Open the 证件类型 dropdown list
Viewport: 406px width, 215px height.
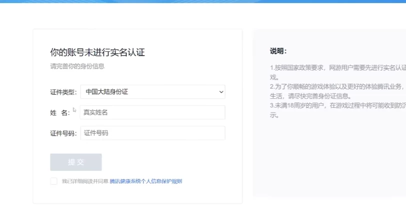tap(152, 92)
